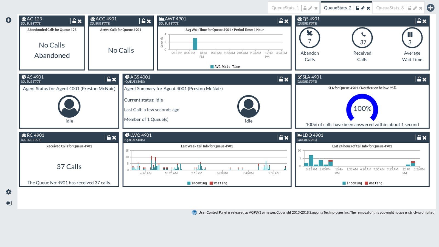439x247 pixels.
Task: Toggle the lock on AC 123 widget
Action: [x=74, y=21]
